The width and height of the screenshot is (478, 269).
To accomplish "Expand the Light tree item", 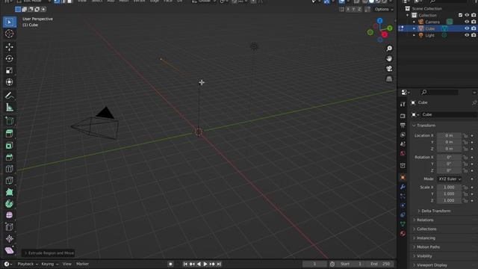I will coord(414,35).
